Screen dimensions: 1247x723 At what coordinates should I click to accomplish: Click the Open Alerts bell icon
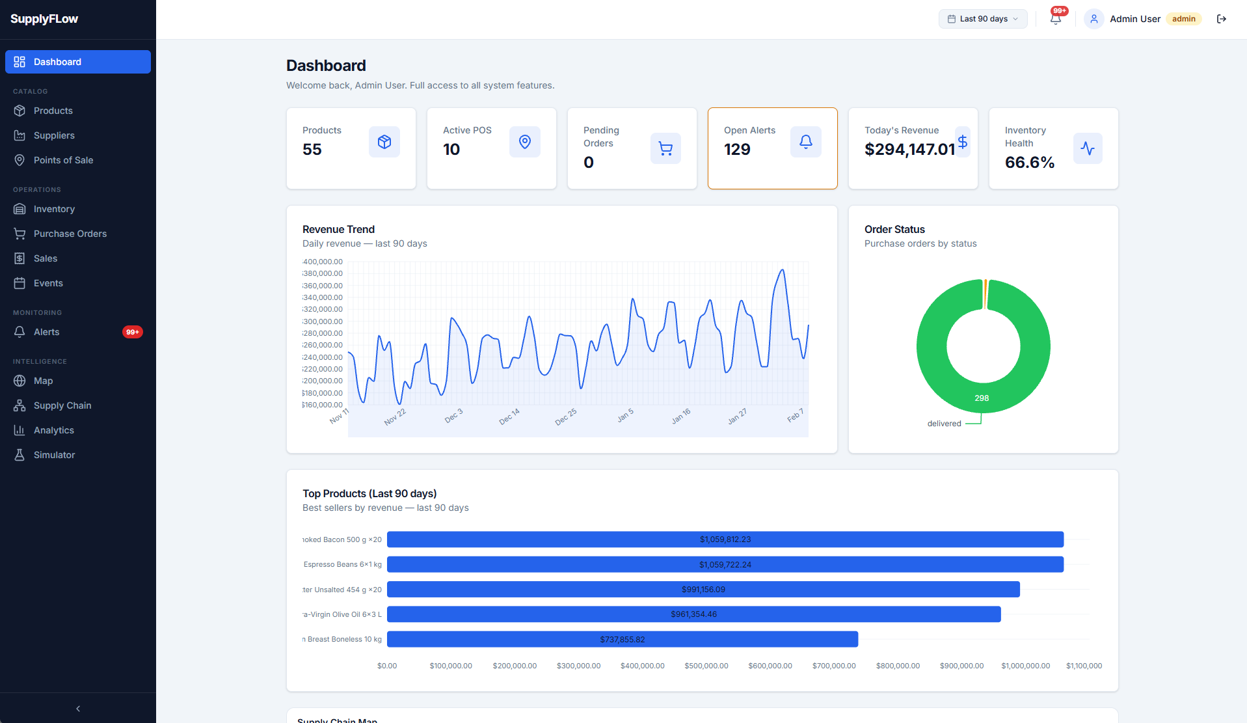pos(805,142)
